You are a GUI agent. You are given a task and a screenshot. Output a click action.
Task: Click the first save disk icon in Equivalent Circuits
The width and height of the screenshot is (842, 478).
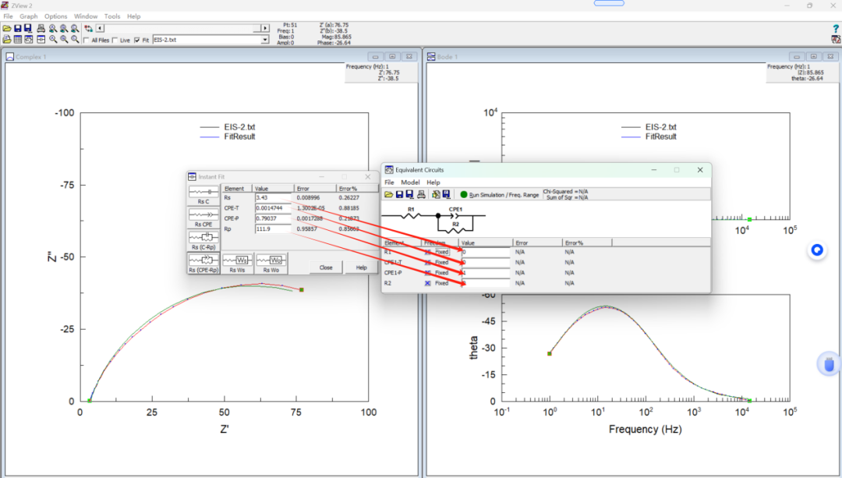[399, 194]
